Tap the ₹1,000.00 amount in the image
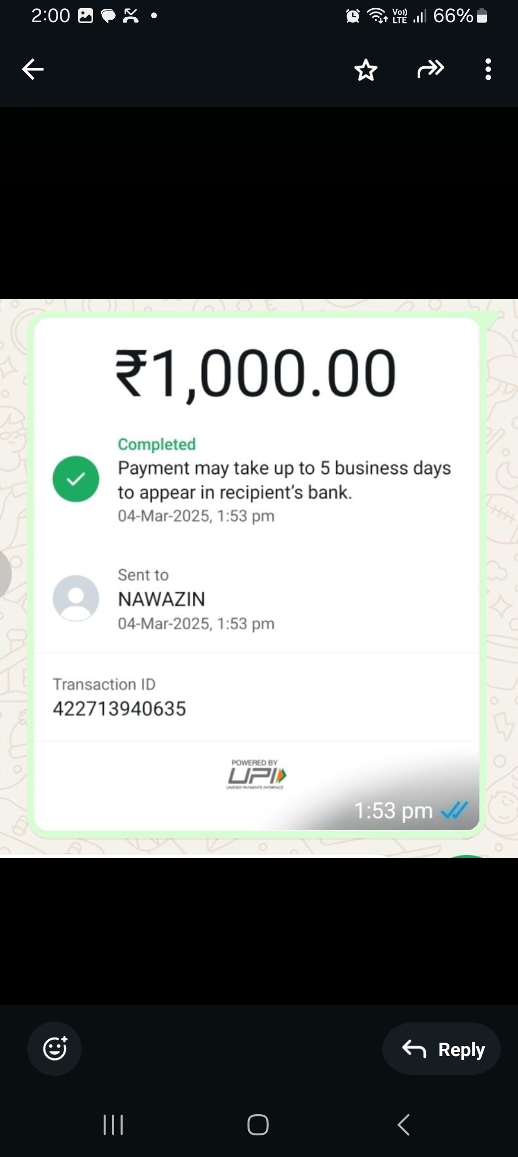518x1157 pixels. (x=256, y=374)
